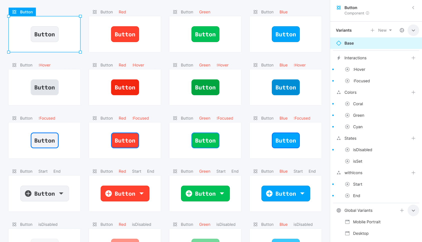Image resolution: width=422 pixels, height=242 pixels.
Task: Select the Base variant row
Action: 376,43
